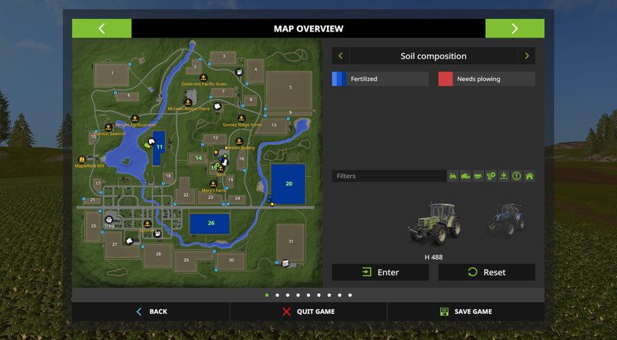
Task: Click the green house filter icon
Action: click(529, 176)
